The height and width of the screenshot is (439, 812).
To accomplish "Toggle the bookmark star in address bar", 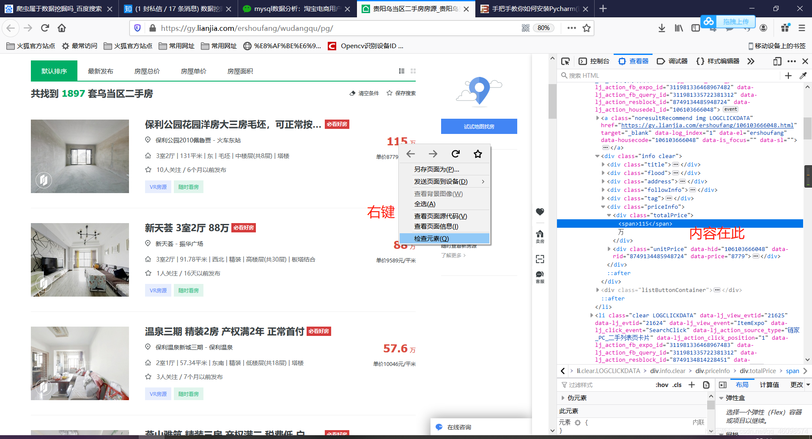I will coord(587,28).
